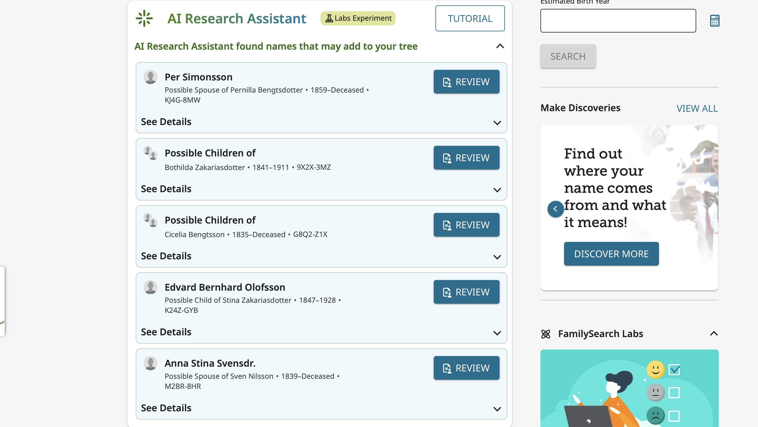Viewport: 758px width, 427px height.
Task: Click the carousel previous arrow
Action: pos(556,209)
